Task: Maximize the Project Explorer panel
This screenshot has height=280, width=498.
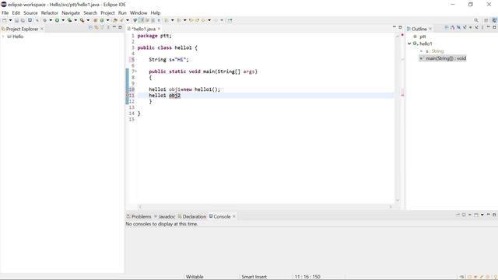Action: [x=120, y=27]
